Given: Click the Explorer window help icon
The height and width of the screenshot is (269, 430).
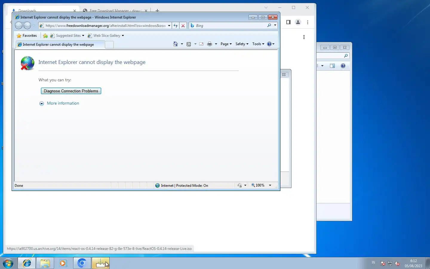Looking at the screenshot, I should [343, 66].
